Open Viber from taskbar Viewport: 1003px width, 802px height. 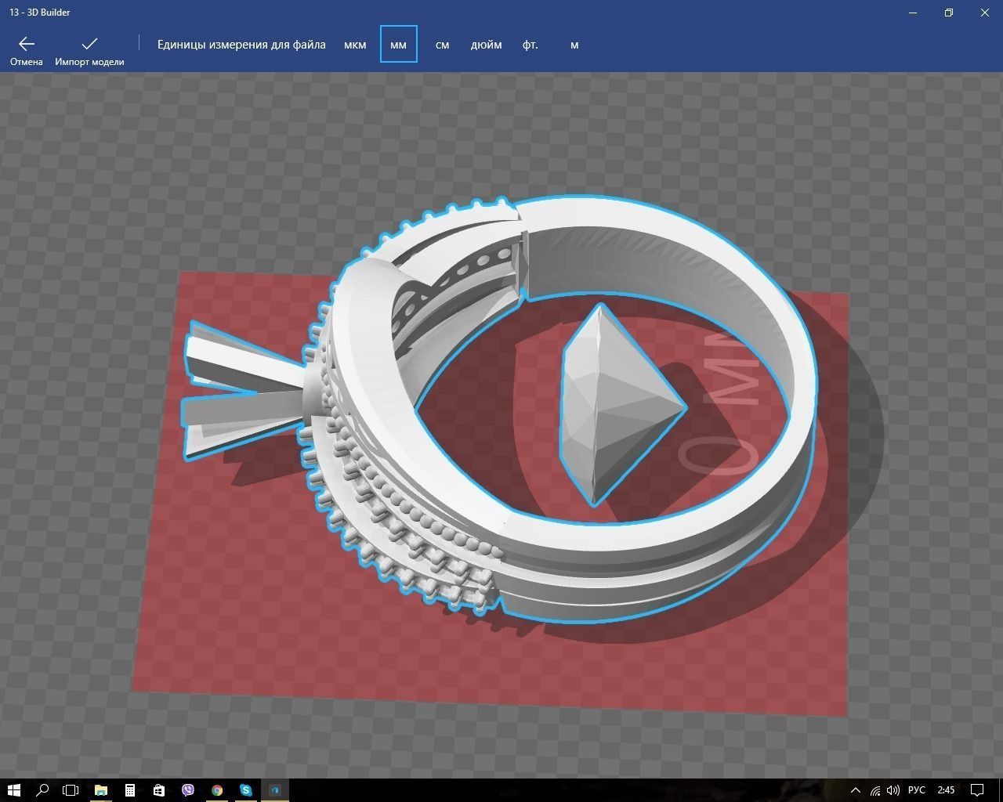(188, 790)
